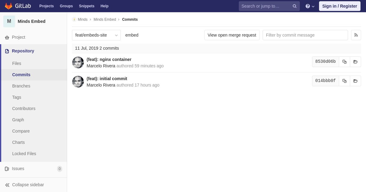Click the search magnifier icon
The image size is (366, 192).
294,6
